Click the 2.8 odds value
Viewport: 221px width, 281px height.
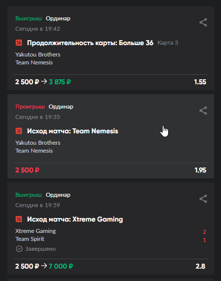[200, 266]
